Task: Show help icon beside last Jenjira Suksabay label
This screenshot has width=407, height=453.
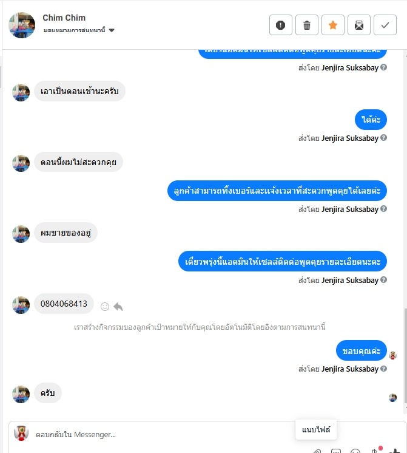Action: pos(383,369)
